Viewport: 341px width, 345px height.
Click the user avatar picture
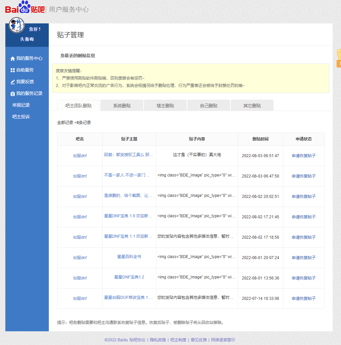click(17, 25)
